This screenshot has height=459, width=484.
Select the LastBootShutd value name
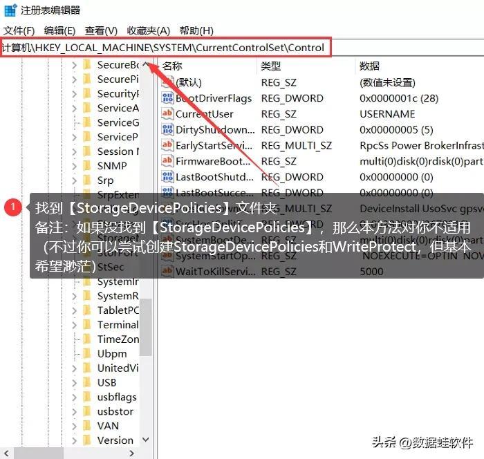pyautogui.click(x=215, y=177)
